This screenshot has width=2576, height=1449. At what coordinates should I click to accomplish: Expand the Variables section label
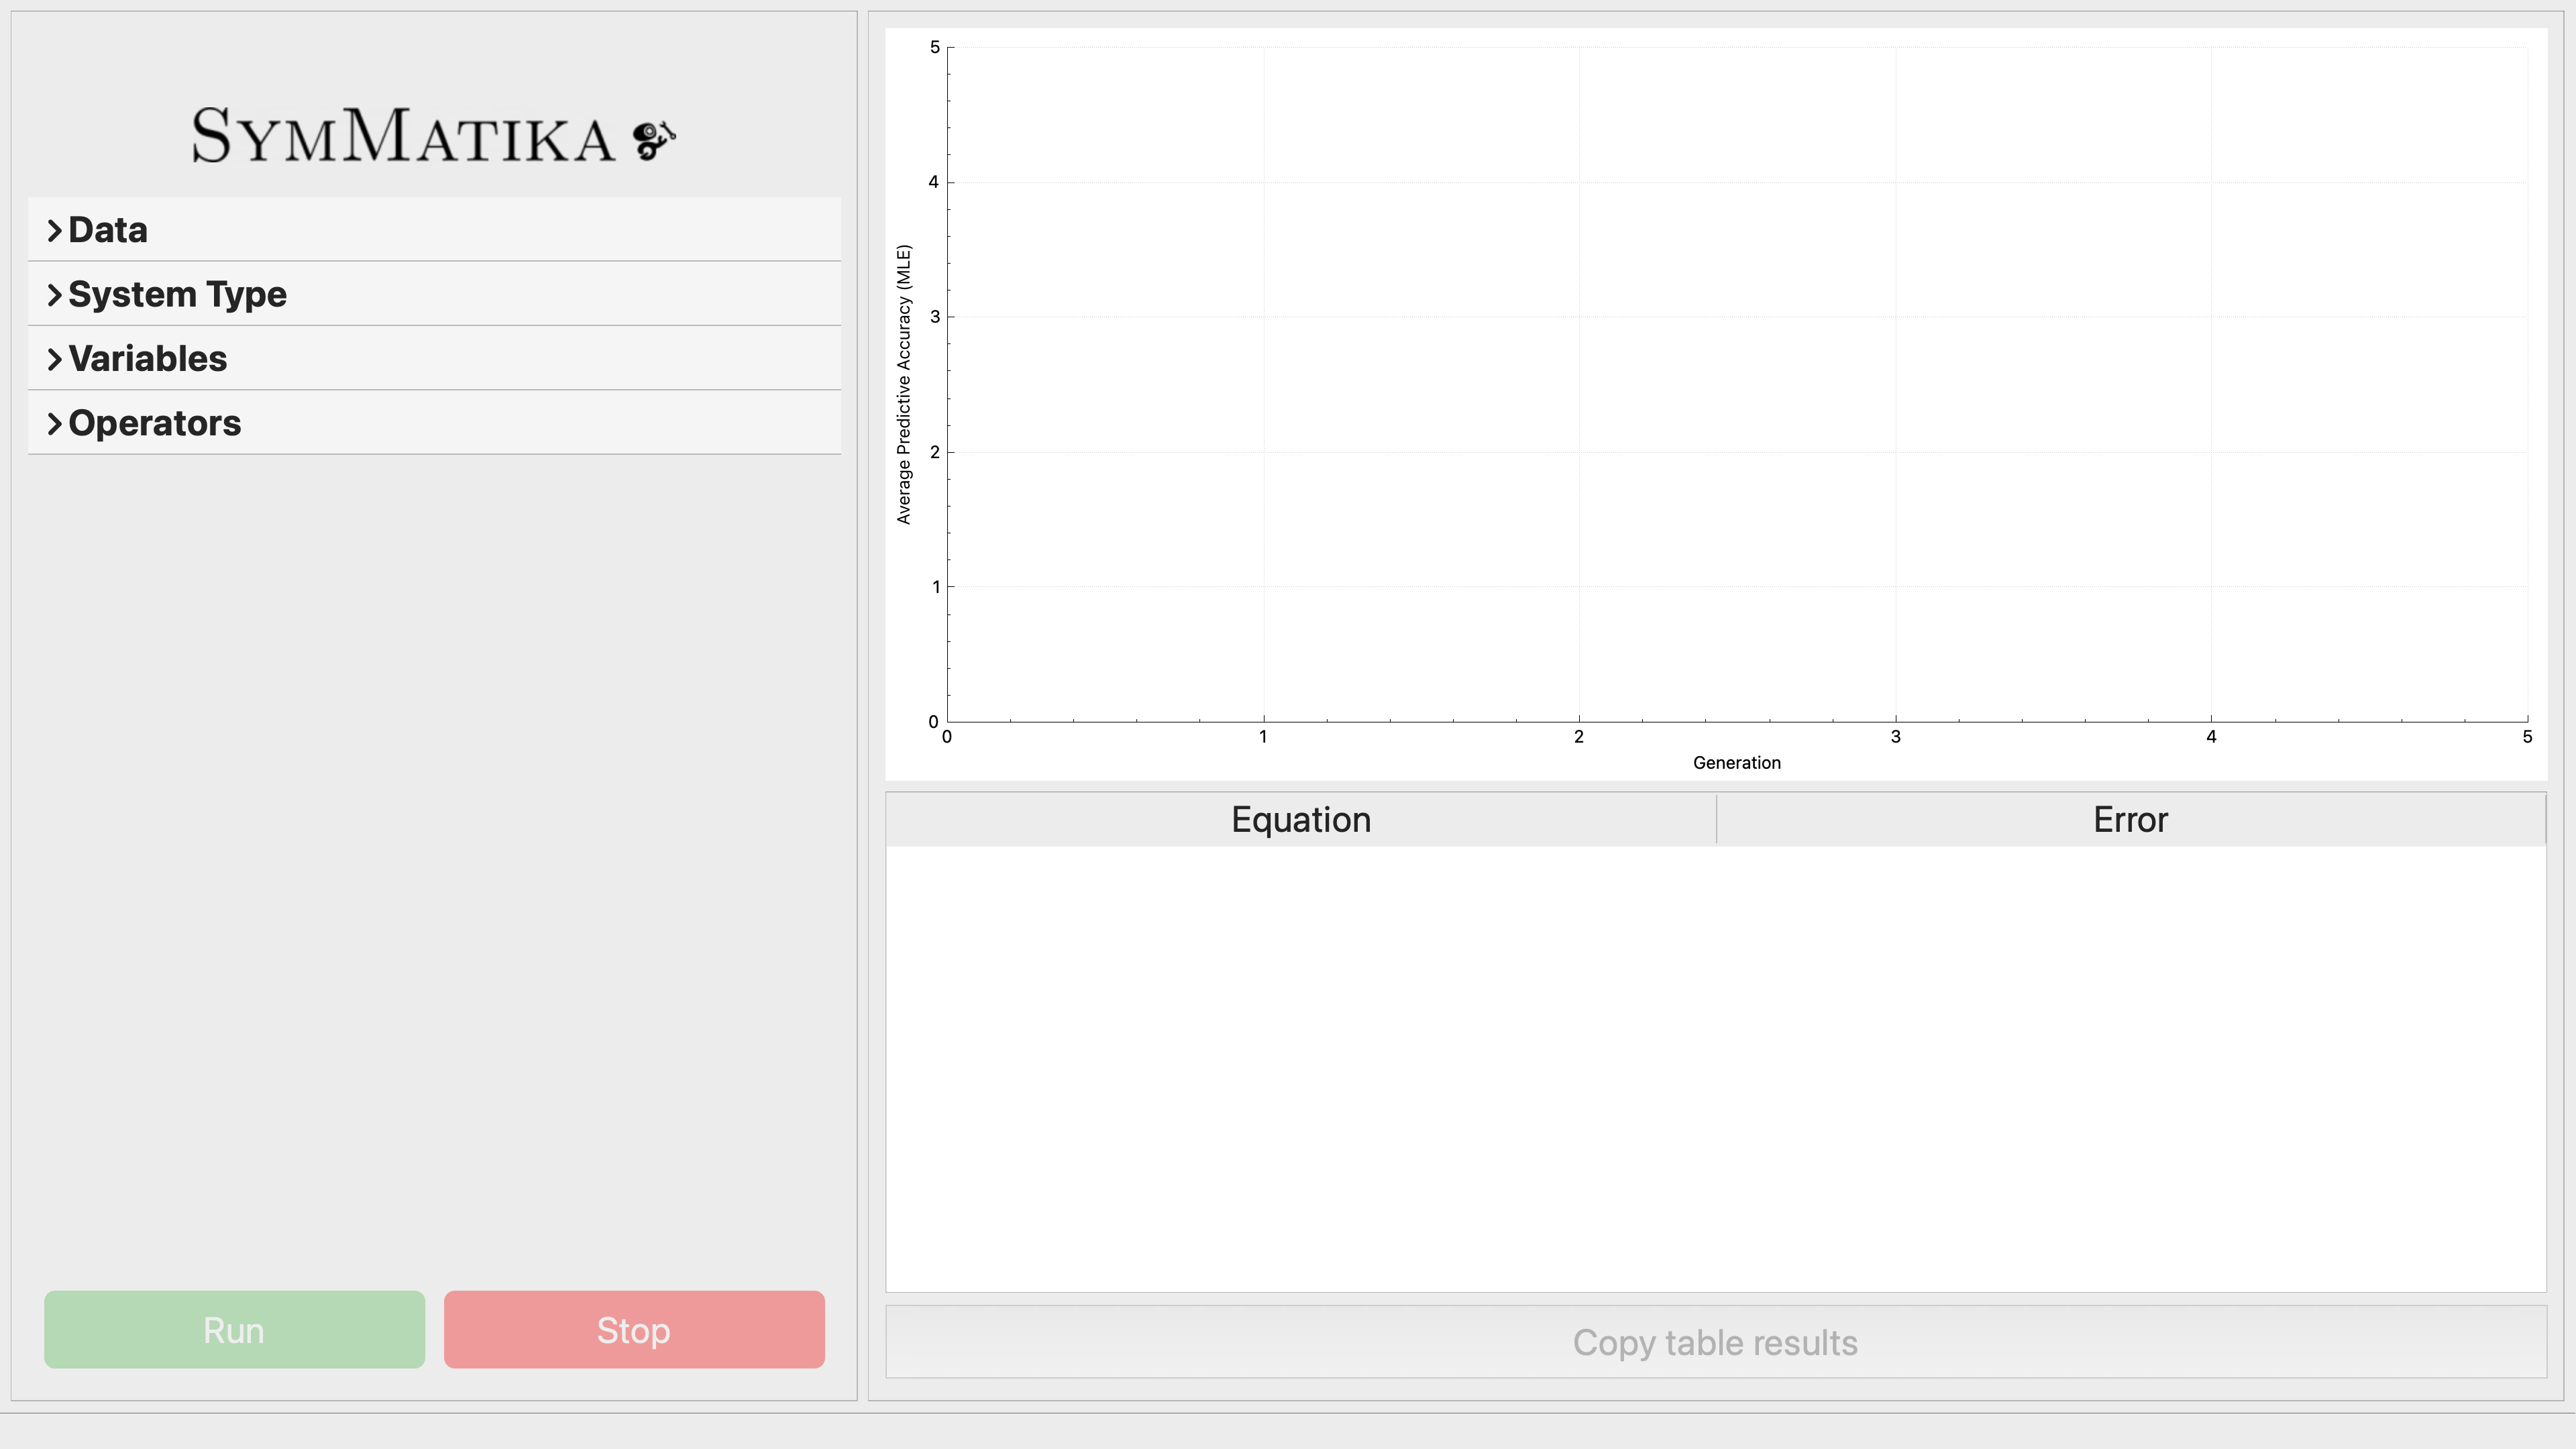click(148, 359)
